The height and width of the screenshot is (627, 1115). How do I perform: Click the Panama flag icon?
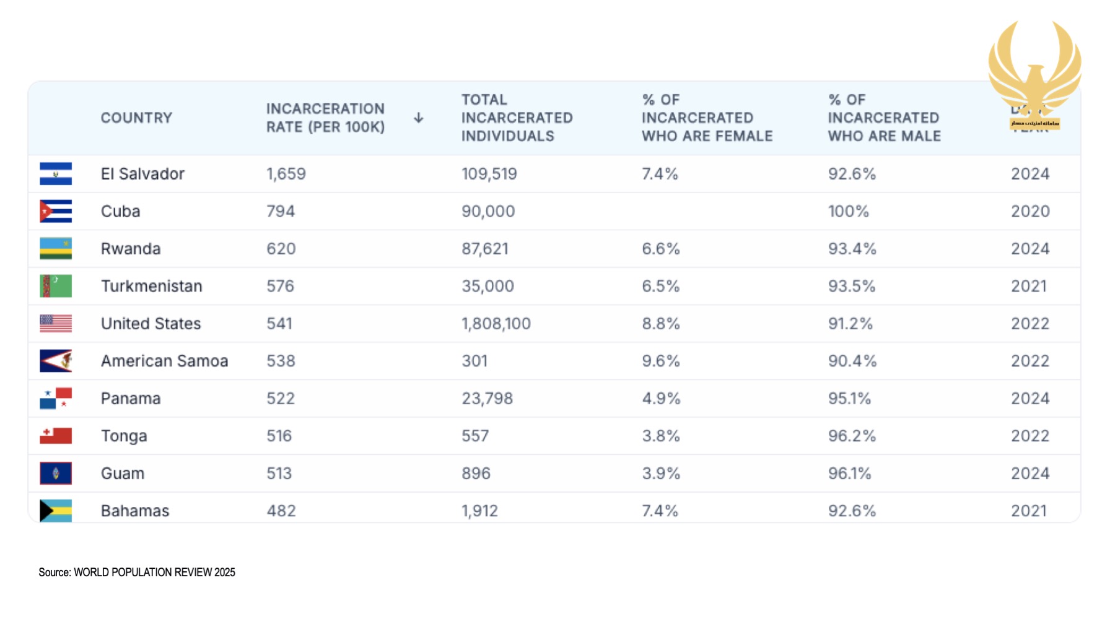click(x=56, y=399)
